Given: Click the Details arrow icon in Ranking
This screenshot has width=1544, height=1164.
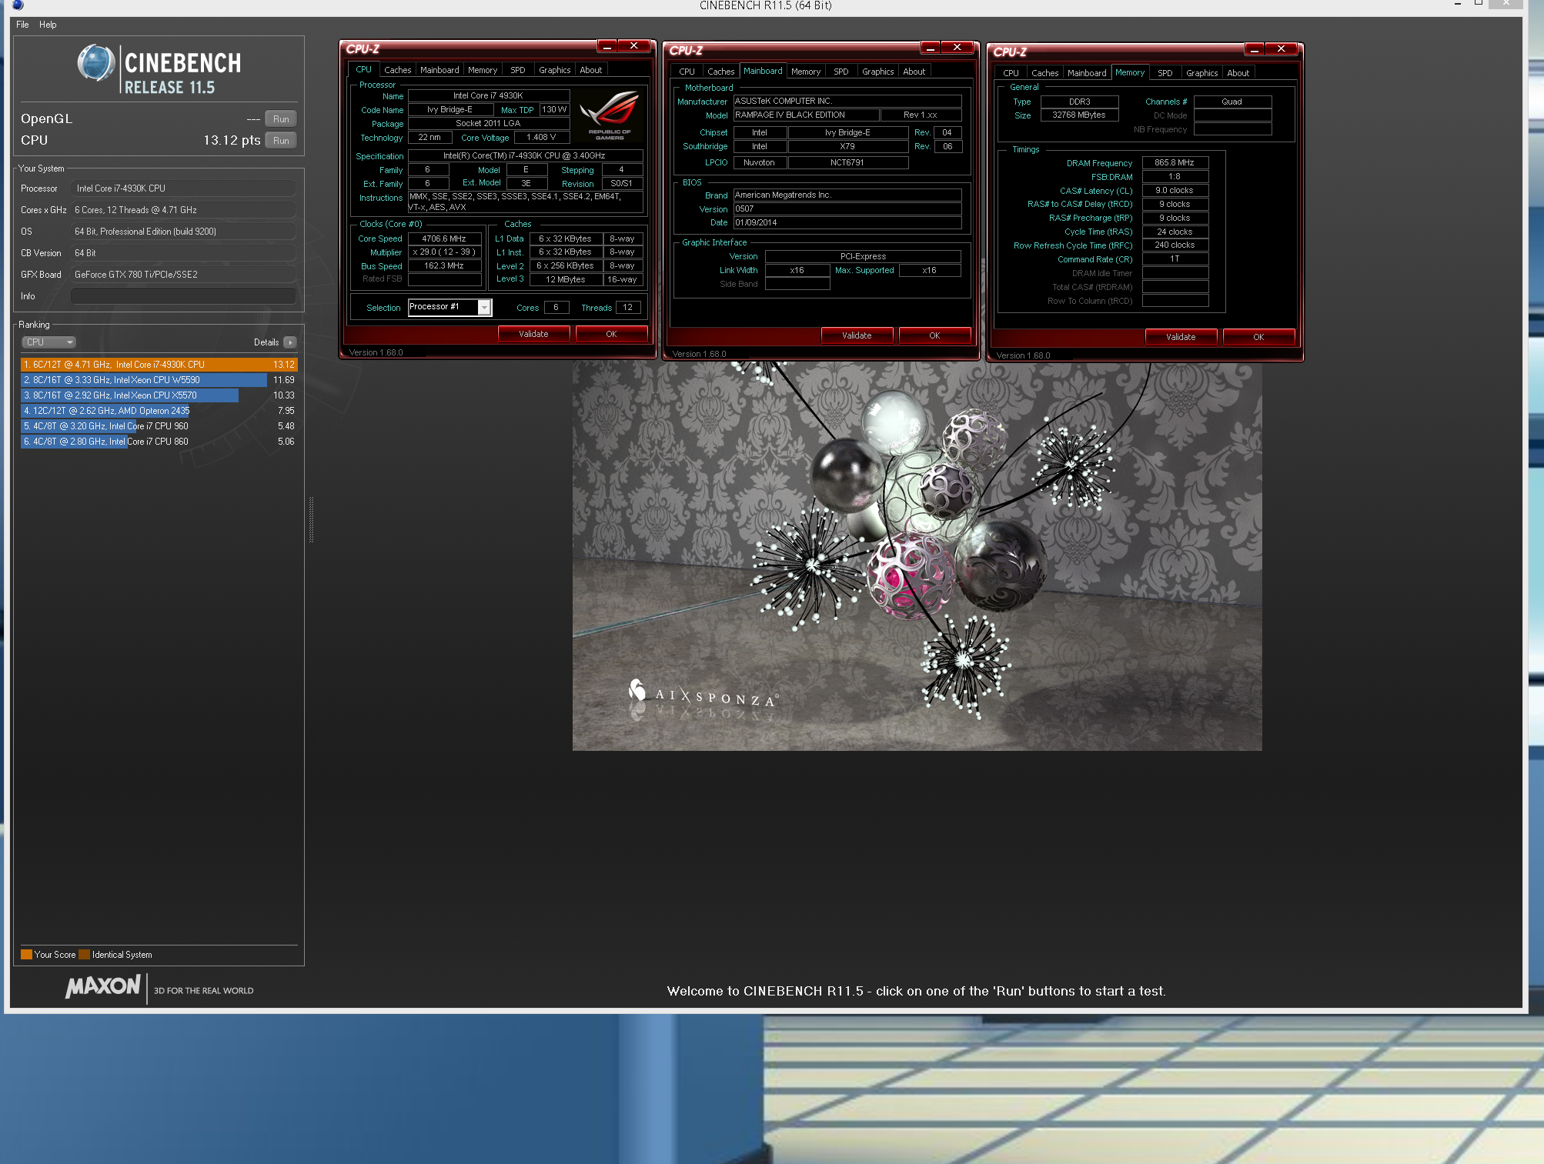Looking at the screenshot, I should (289, 342).
